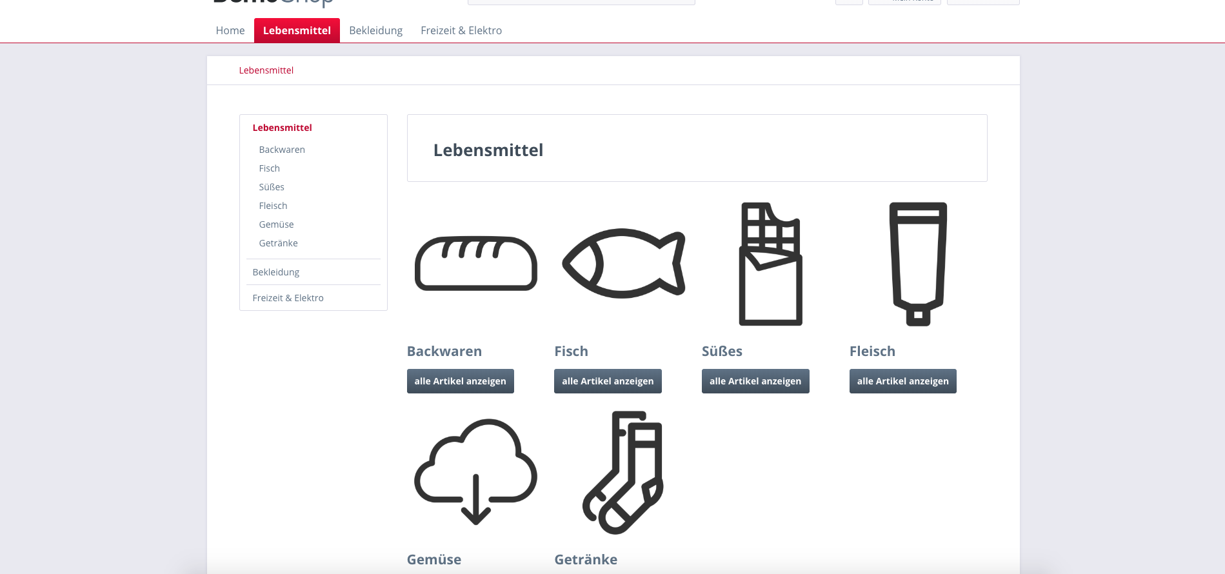Screen dimensions: 1225x574
Task: Click the Gemüse category title
Action: coord(434,560)
